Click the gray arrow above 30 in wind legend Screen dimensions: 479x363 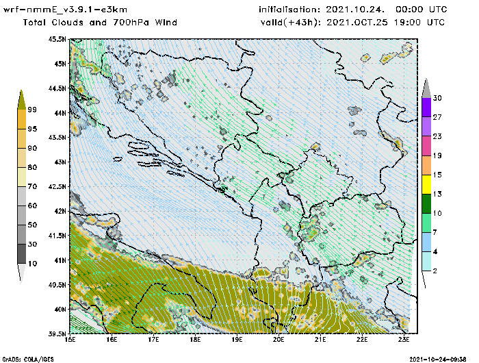point(426,88)
